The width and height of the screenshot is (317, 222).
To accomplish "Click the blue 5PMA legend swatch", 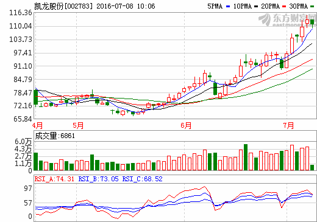I will pos(228,7).
